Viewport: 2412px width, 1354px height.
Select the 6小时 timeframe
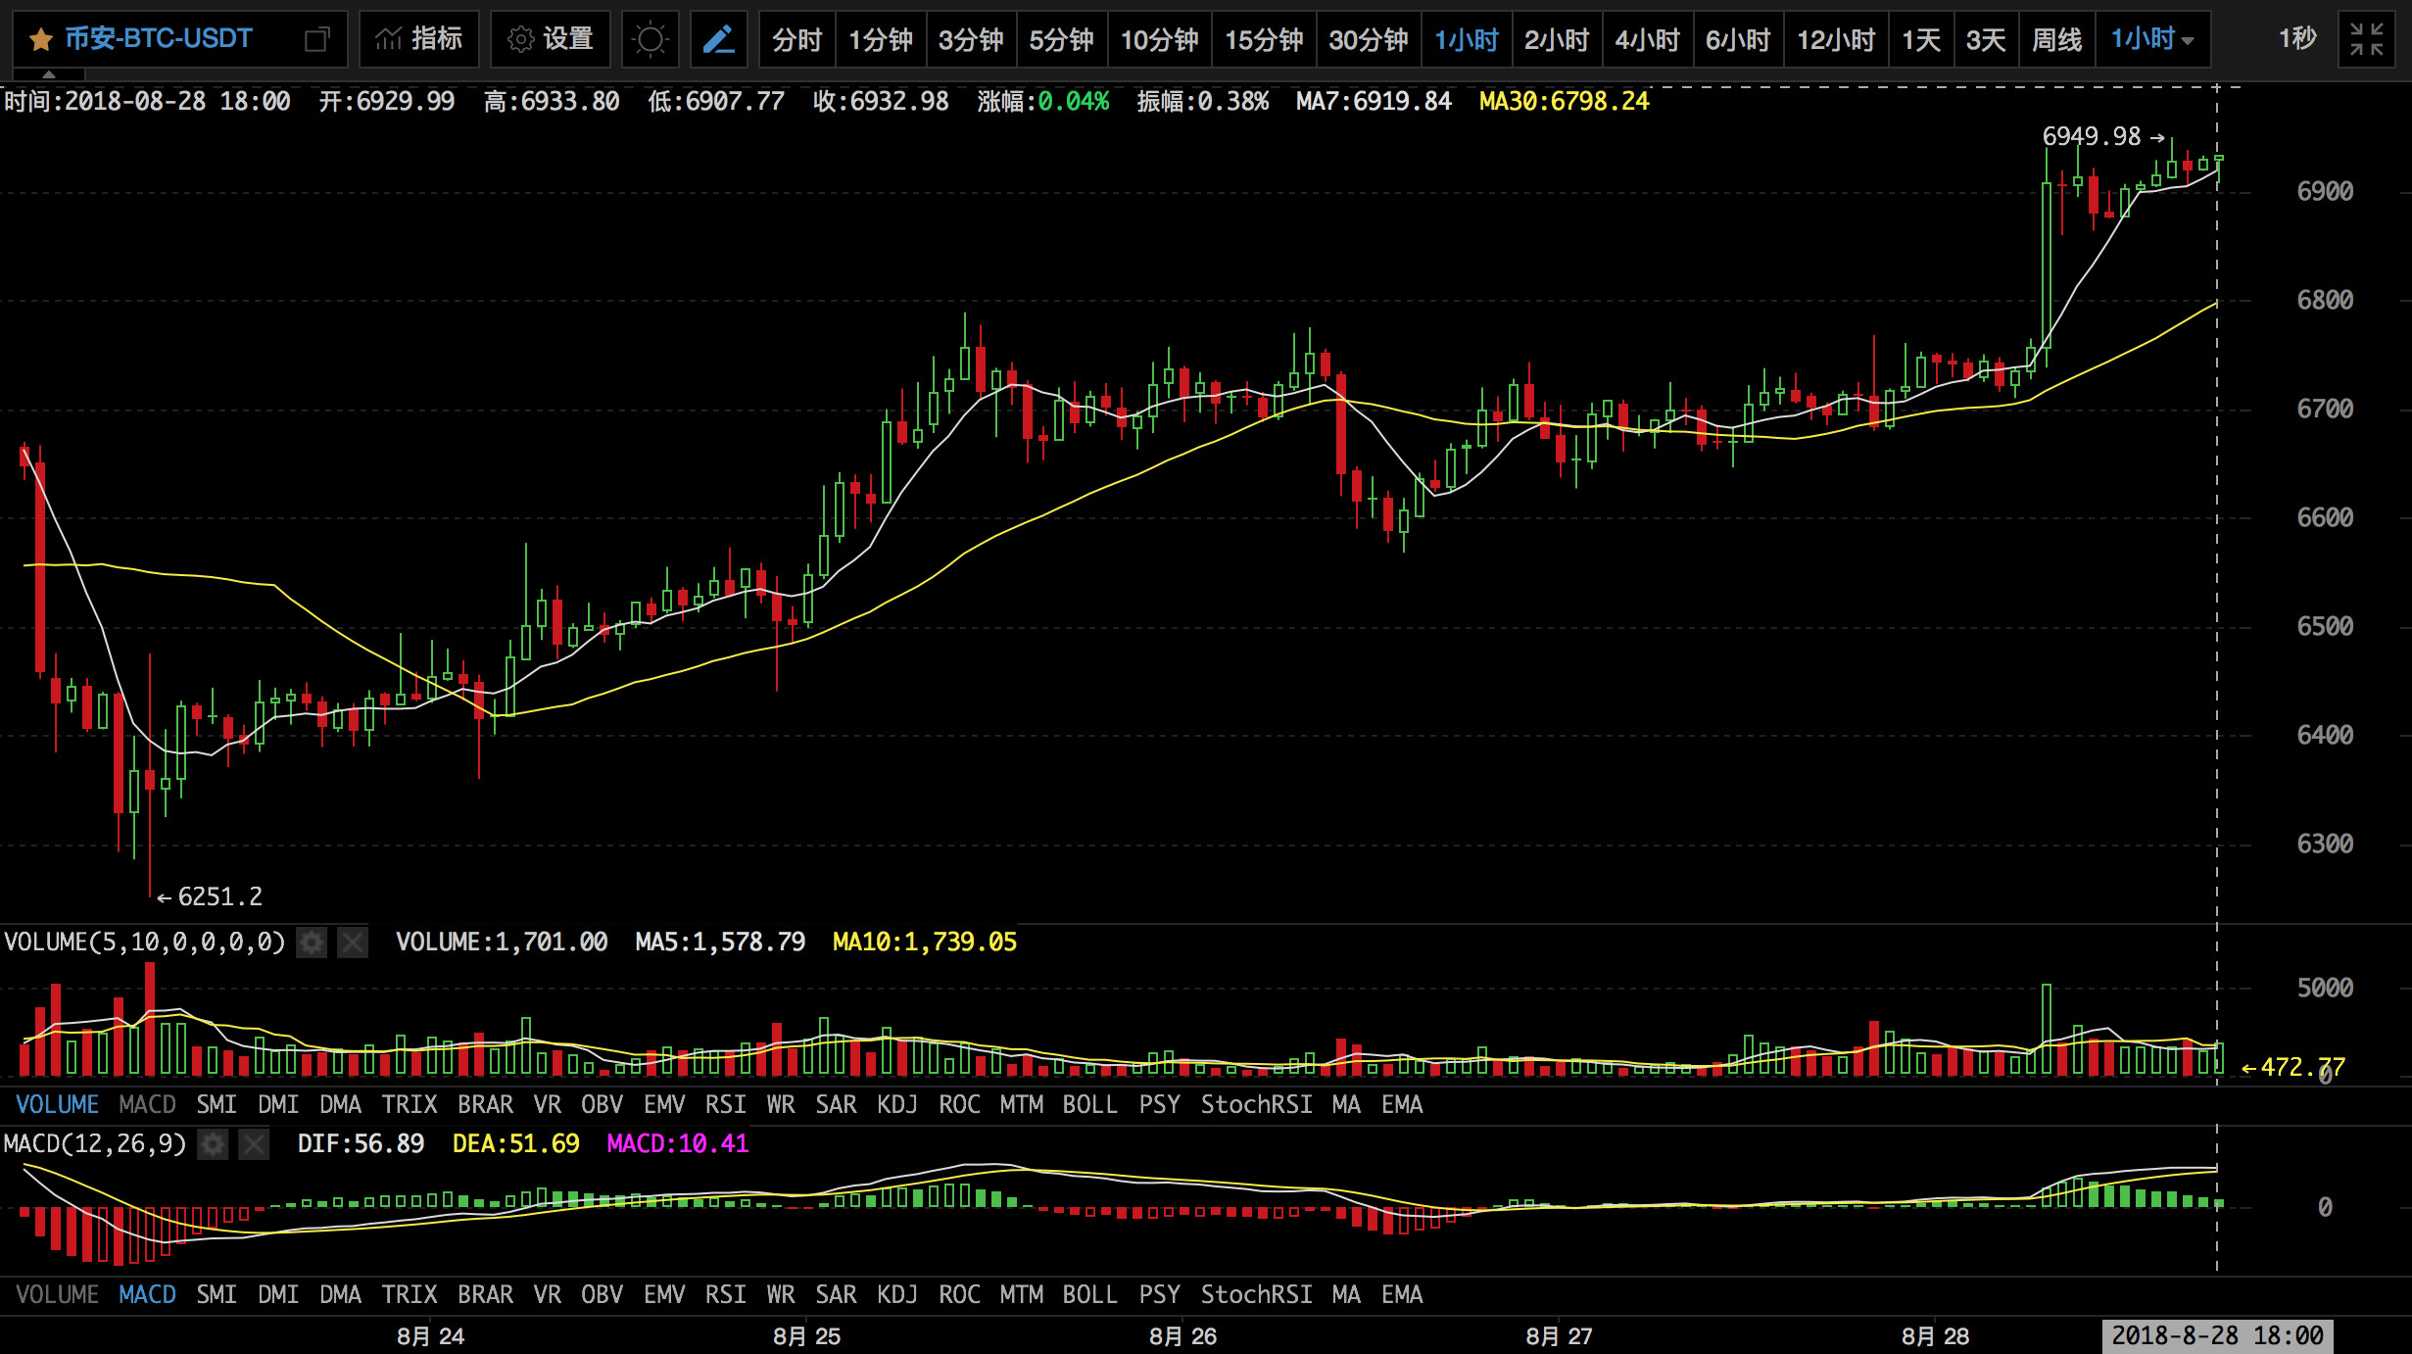tap(1738, 39)
